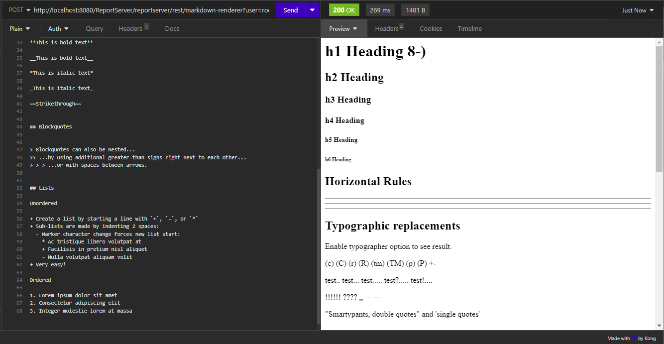Open the POST method dropdown
Viewport: 664px width, 344px height.
click(20, 10)
